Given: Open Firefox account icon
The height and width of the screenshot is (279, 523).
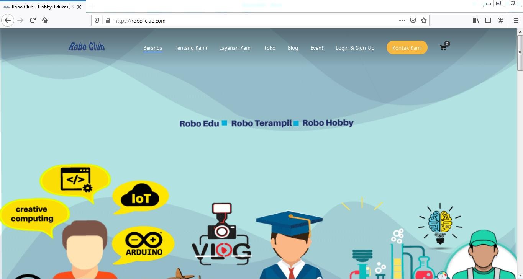Looking at the screenshot, I should [500, 21].
